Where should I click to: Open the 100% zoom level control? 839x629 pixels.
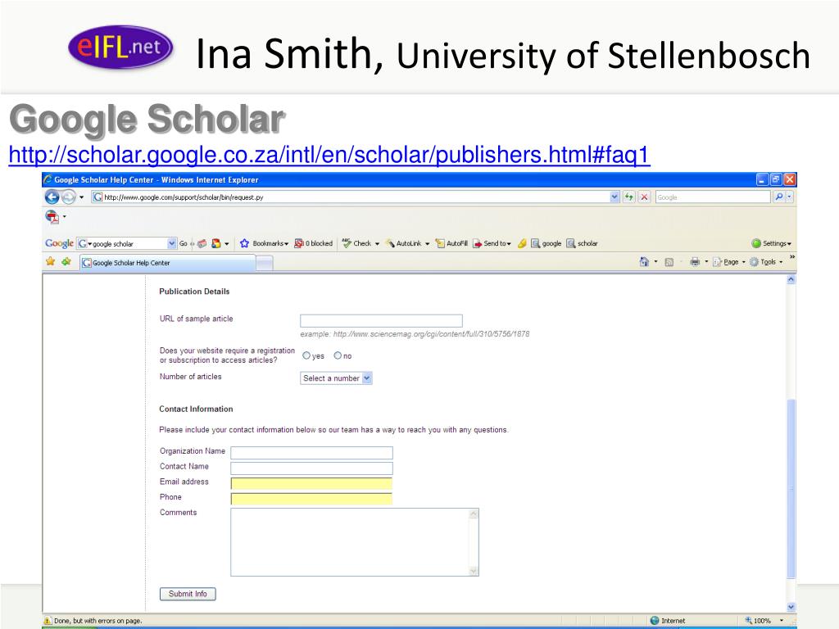(x=764, y=621)
